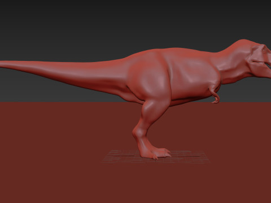Click the floor grid under the model

pyautogui.click(x=156, y=157)
